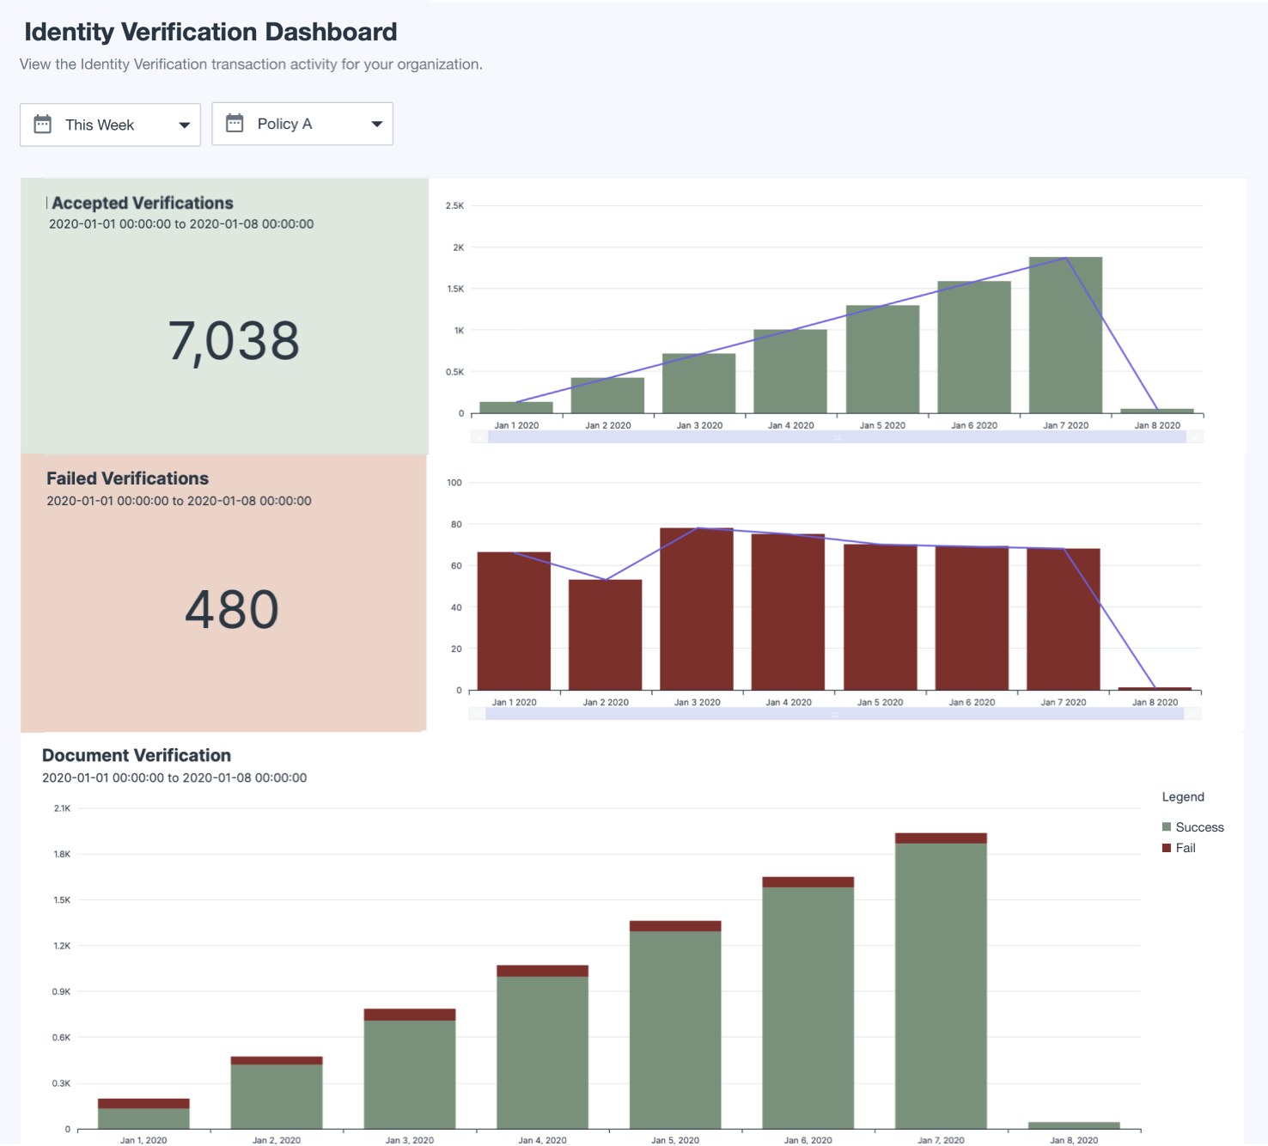Open the This Week dropdown arrow
The image size is (1268, 1146).
[184, 125]
